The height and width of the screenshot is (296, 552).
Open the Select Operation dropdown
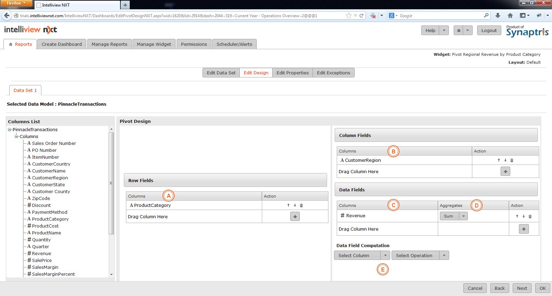tap(444, 255)
